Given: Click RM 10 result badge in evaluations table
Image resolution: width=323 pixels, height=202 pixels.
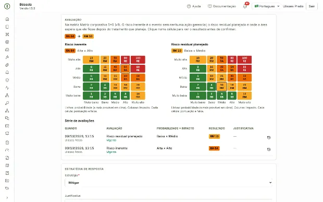Looking at the screenshot, I should point(214,136).
